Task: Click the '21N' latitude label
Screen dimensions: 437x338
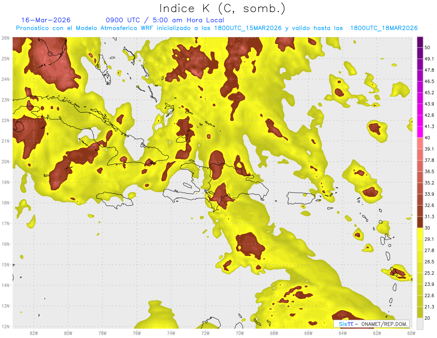Action: [5, 141]
